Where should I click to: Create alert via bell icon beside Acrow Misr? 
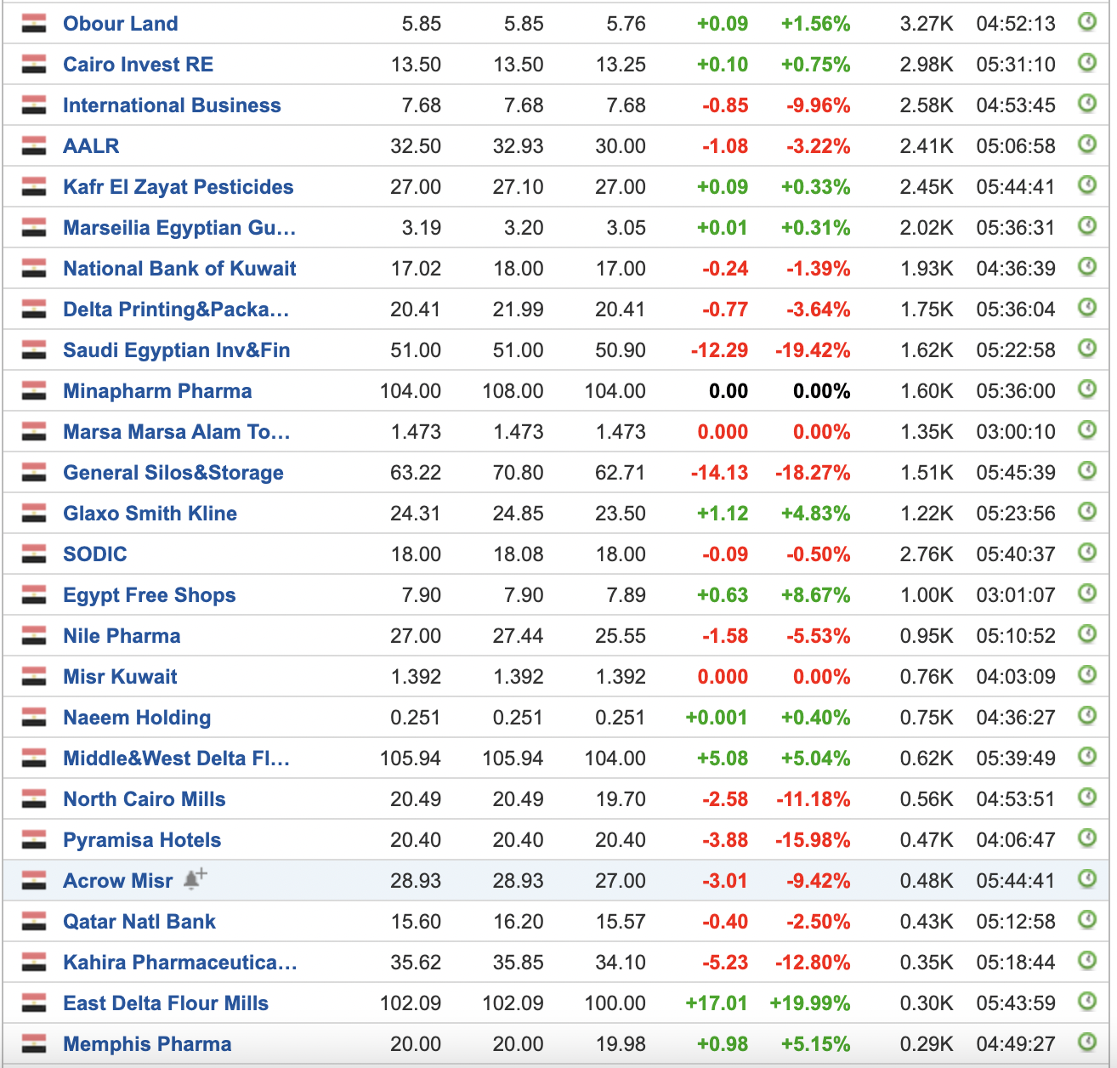click(195, 878)
